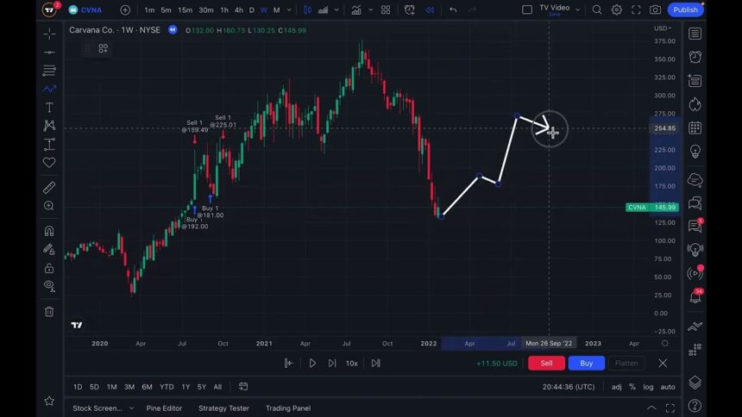Select the text annotation tool
Viewport: 742px width, 417px height.
49,108
